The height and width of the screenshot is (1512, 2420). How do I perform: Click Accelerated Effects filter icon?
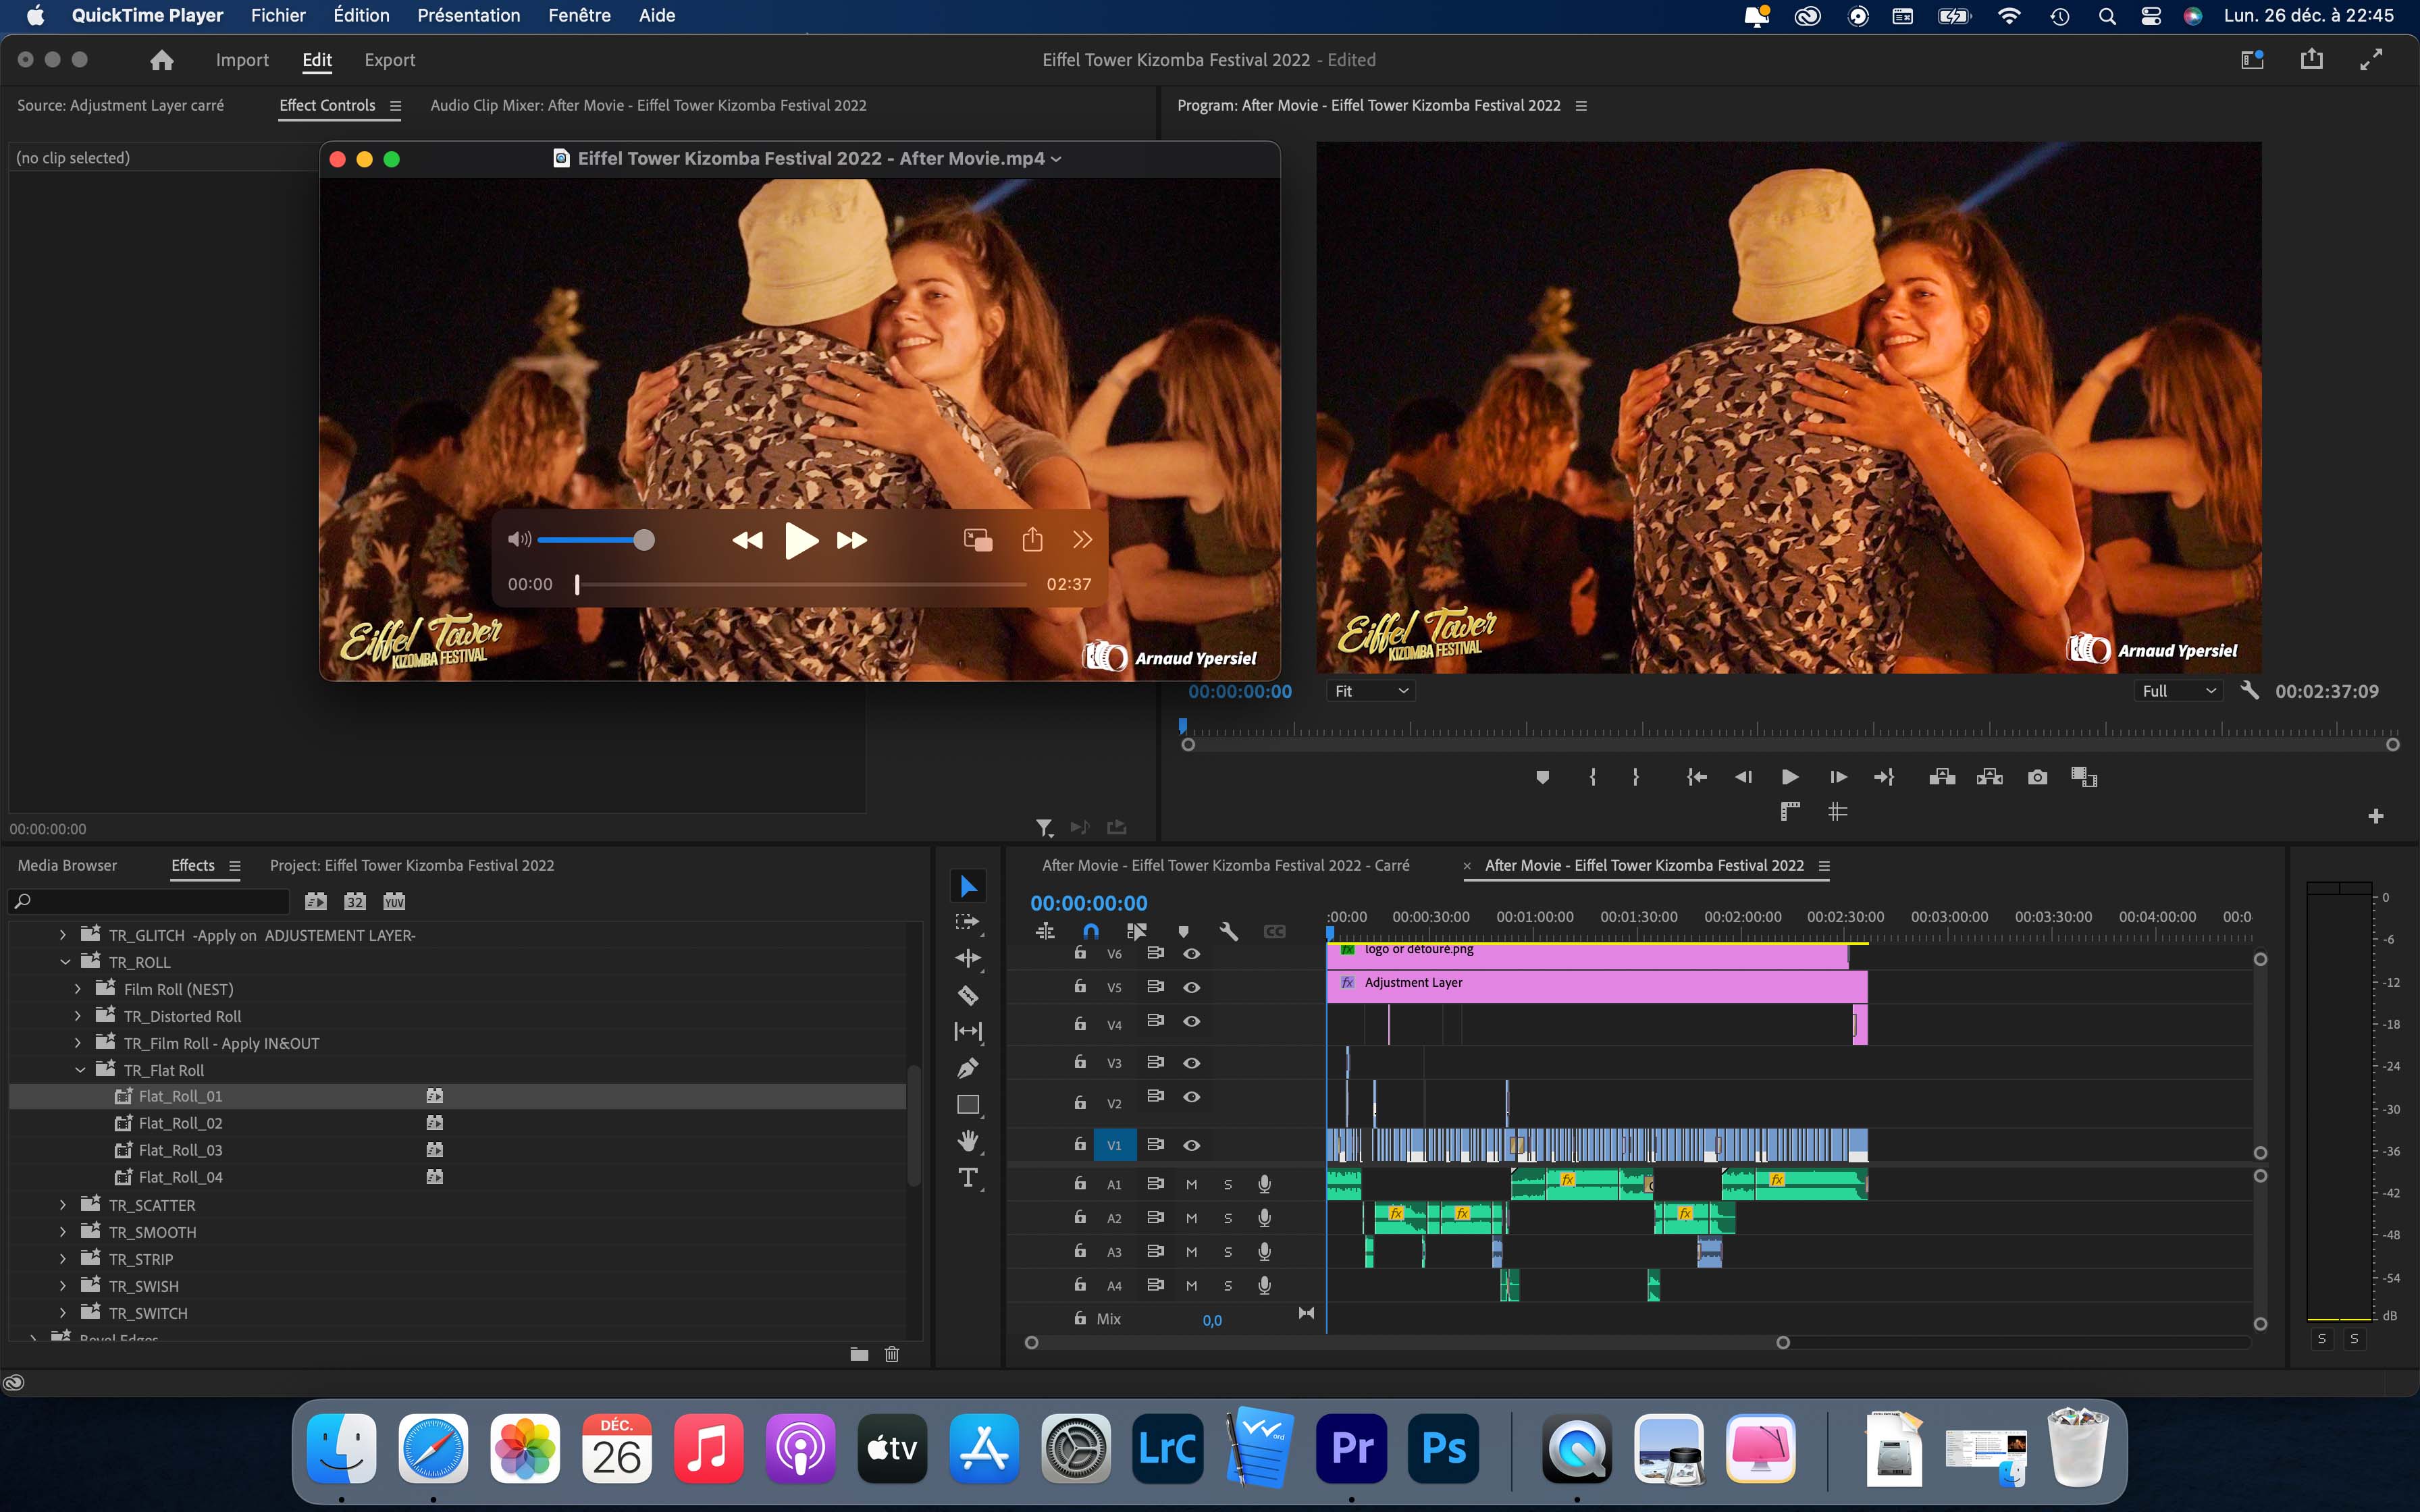tap(316, 901)
